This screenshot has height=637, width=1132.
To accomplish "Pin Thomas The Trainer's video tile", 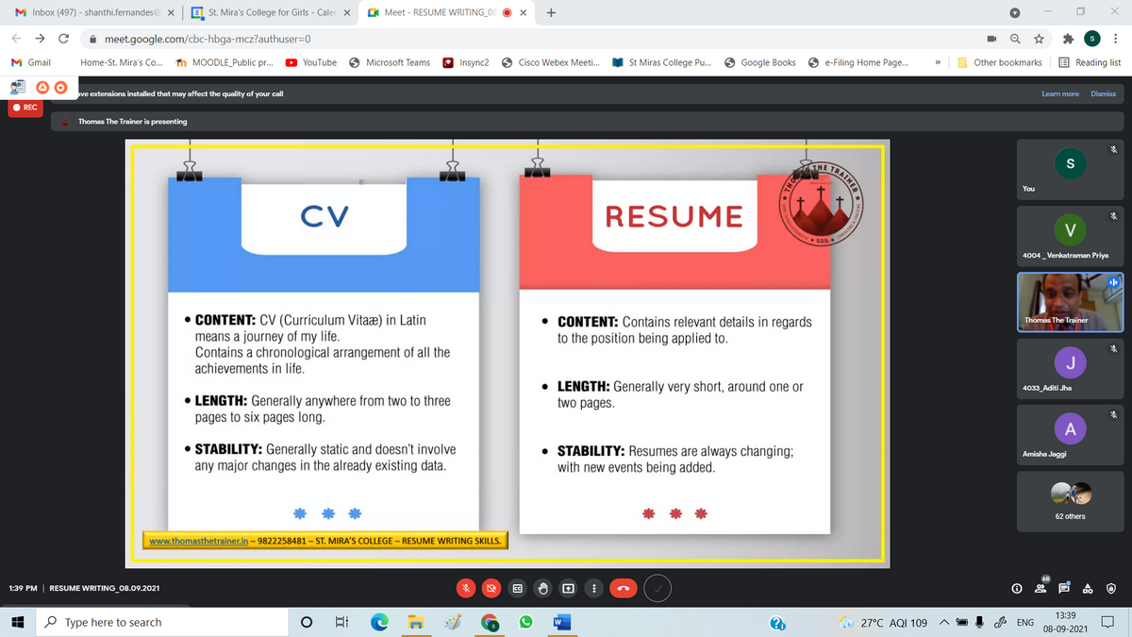I will (x=1070, y=302).
